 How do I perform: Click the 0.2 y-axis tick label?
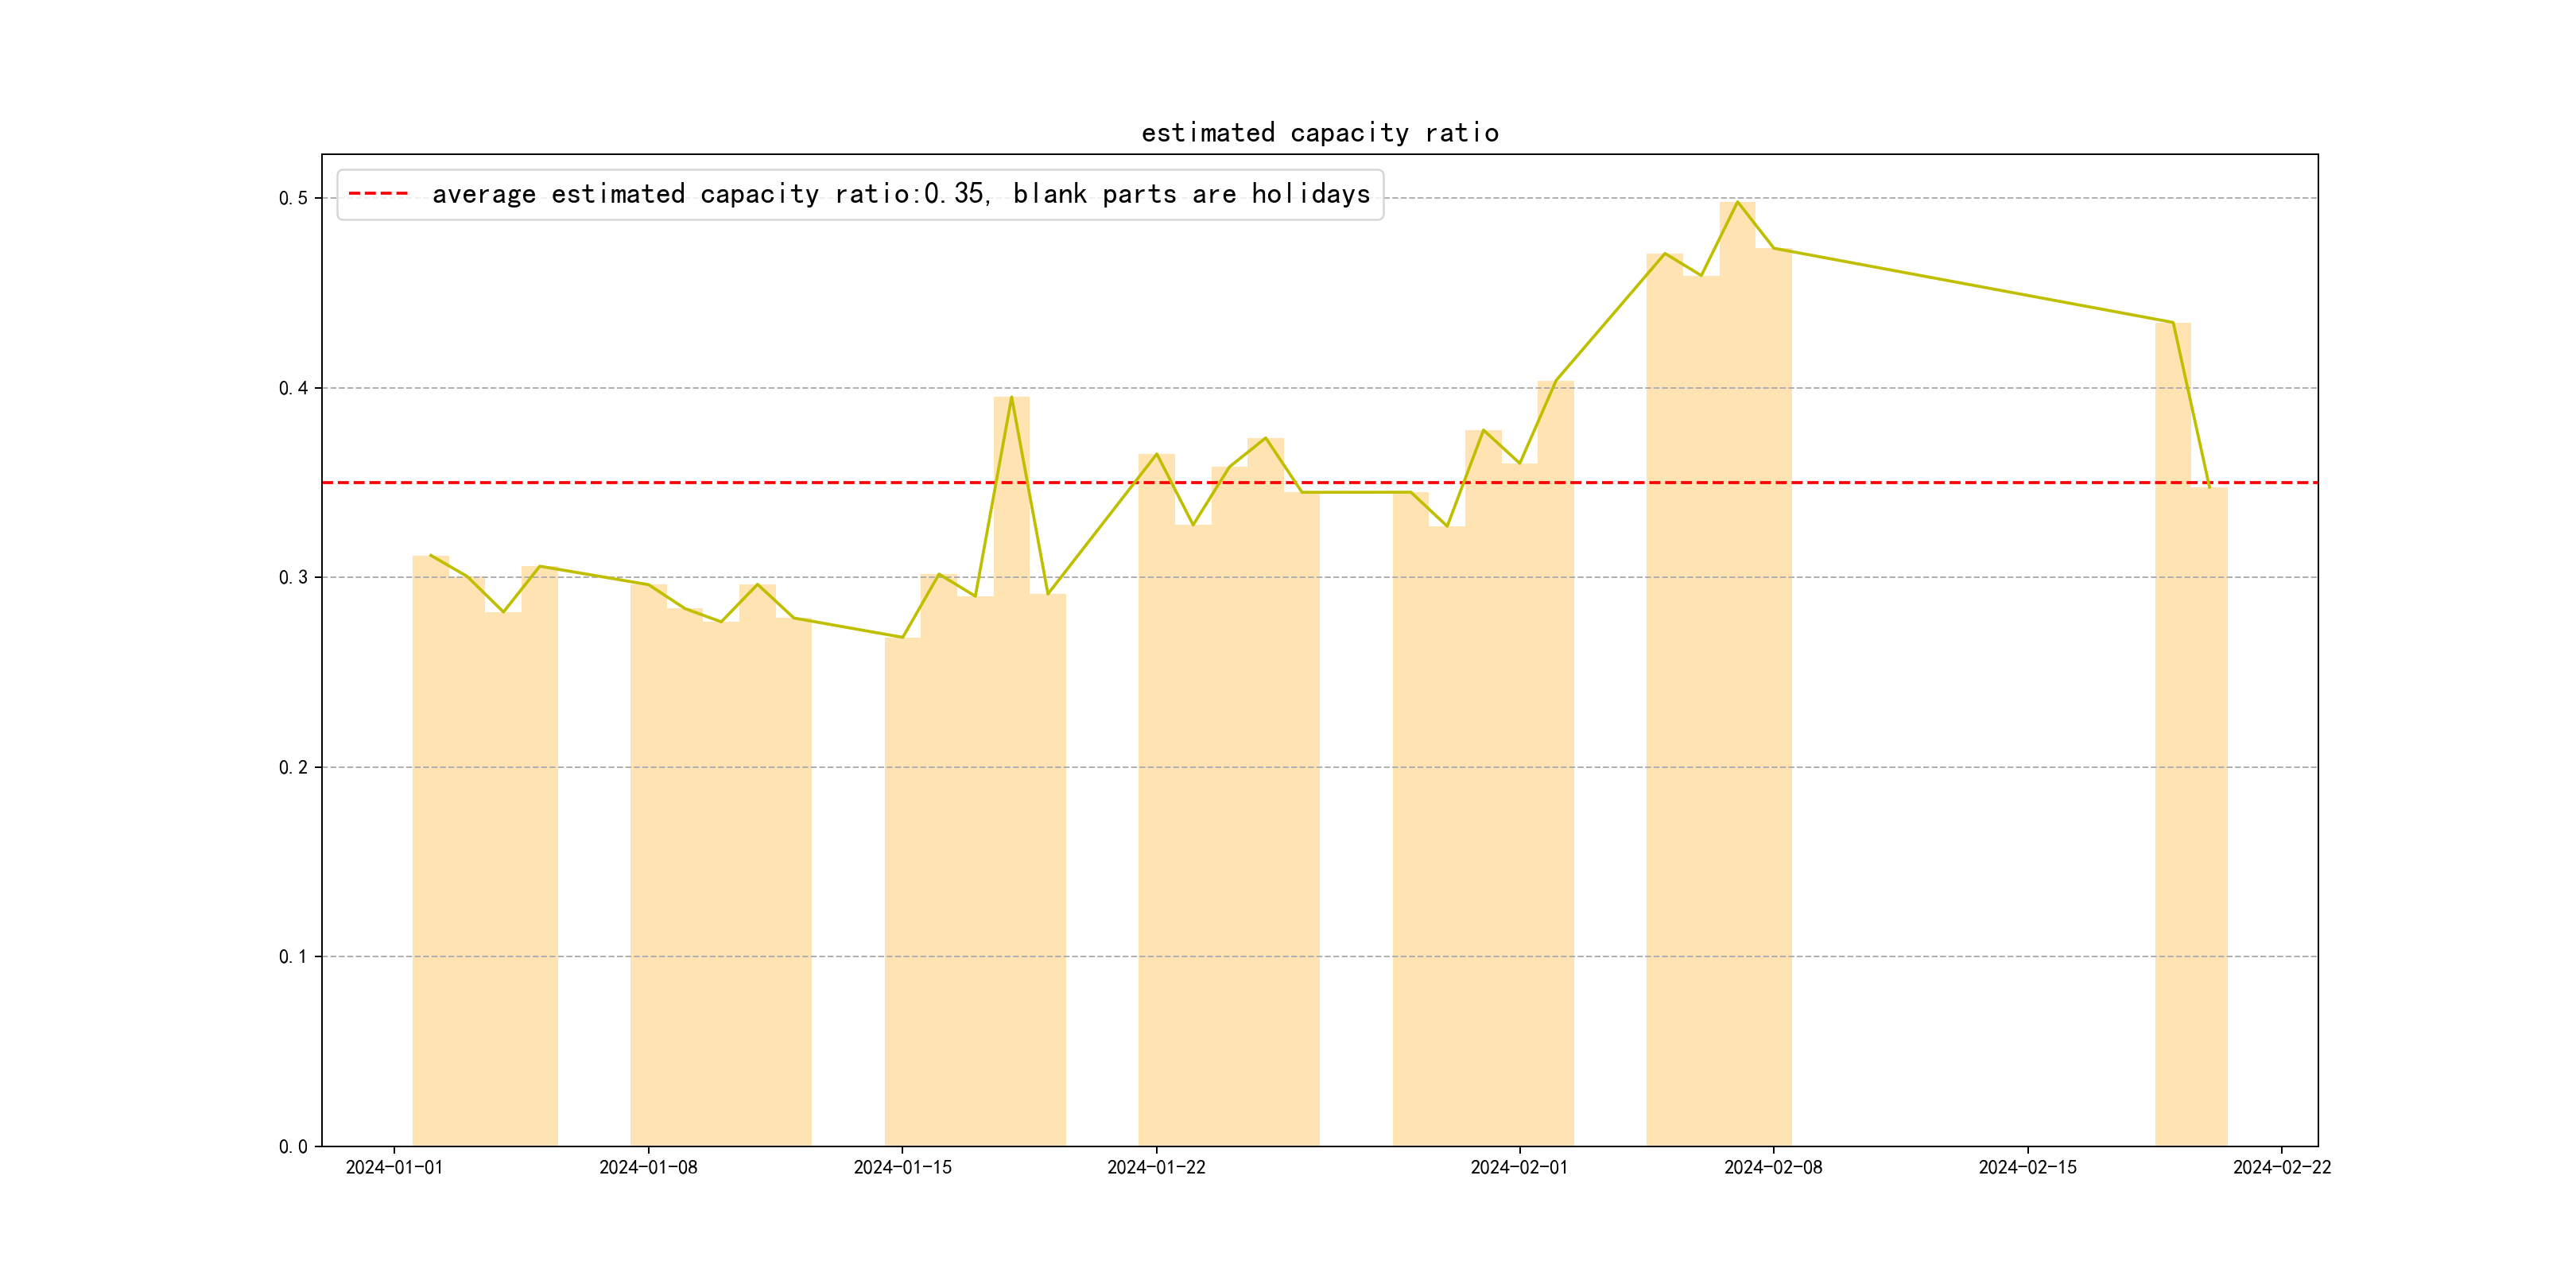pos(293,767)
